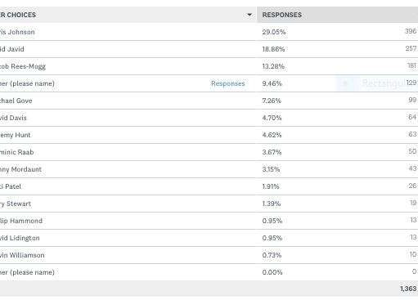Select the Dominic Raab answer choice
The height and width of the screenshot is (300, 418).
[x=17, y=152]
